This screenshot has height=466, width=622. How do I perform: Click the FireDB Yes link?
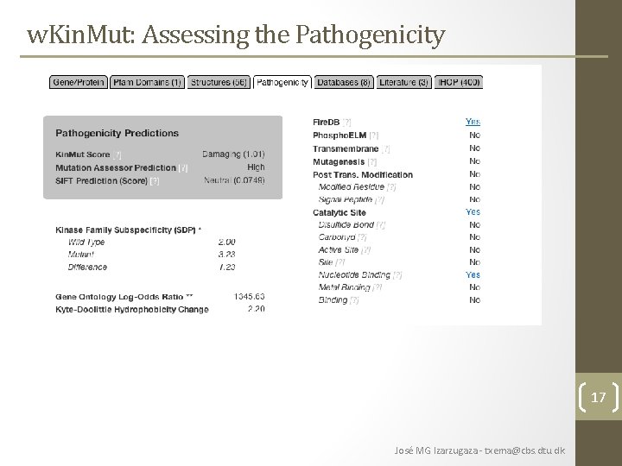point(473,122)
